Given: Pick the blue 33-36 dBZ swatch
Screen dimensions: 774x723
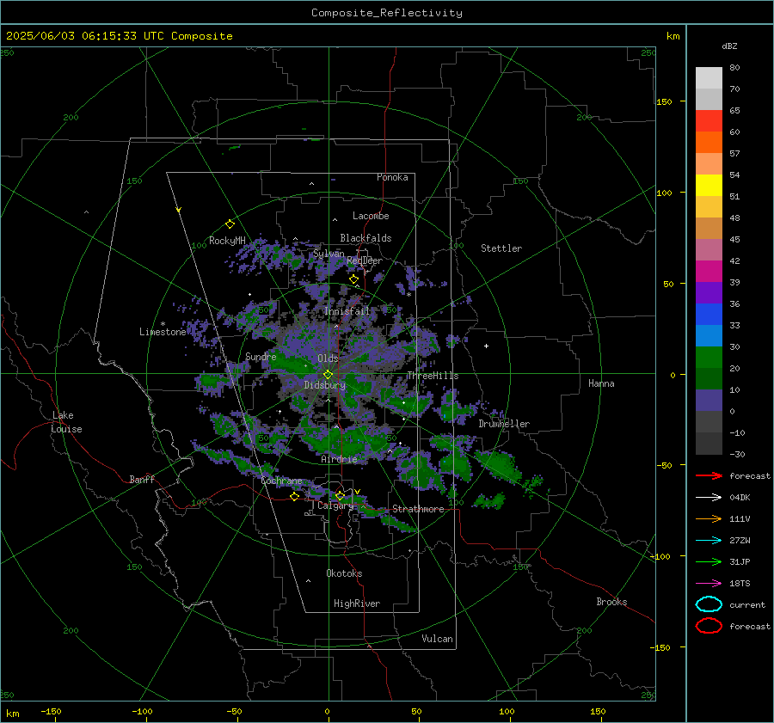Looking at the screenshot, I should 709,315.
